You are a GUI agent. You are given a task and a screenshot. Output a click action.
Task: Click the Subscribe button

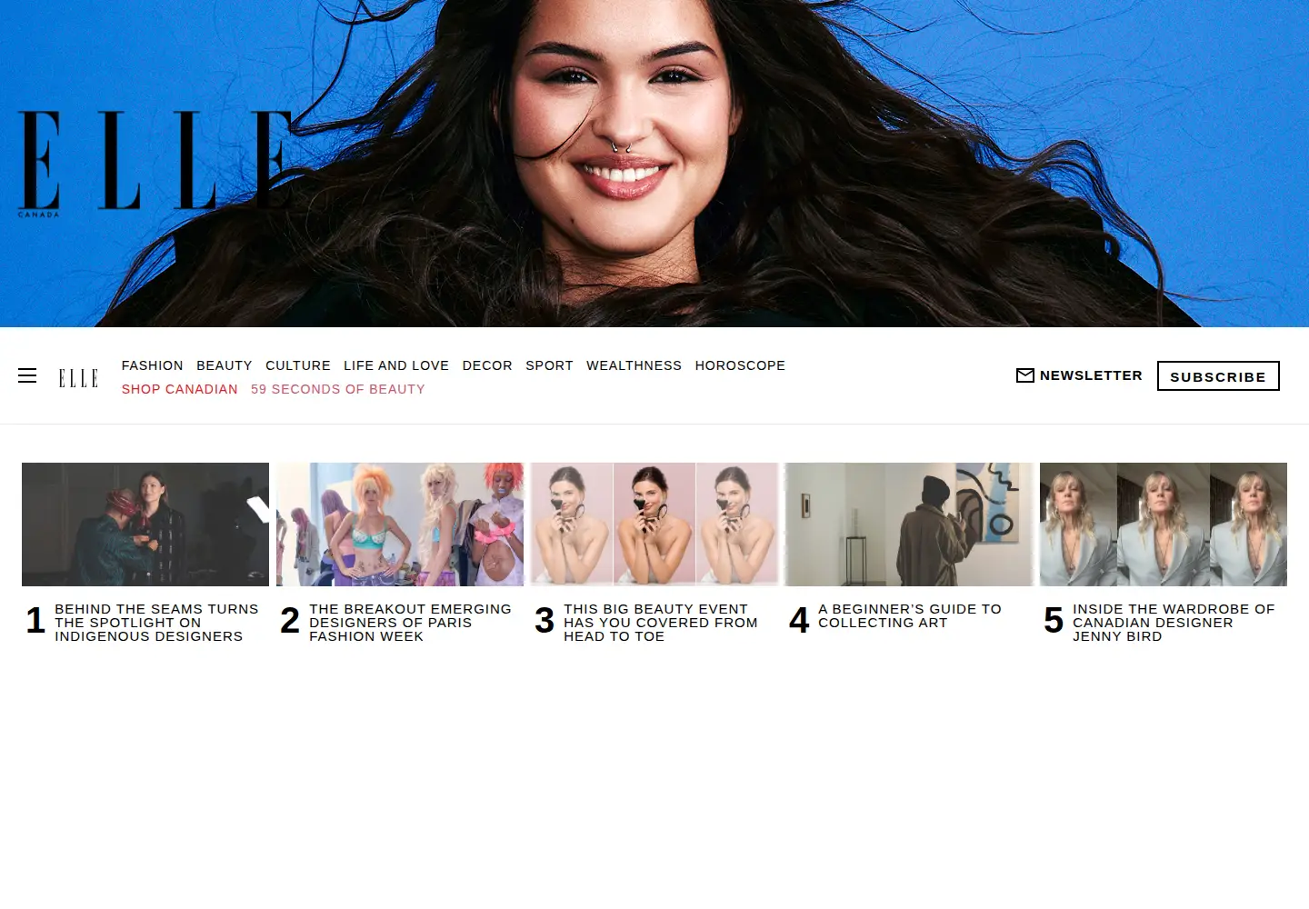[x=1218, y=376]
